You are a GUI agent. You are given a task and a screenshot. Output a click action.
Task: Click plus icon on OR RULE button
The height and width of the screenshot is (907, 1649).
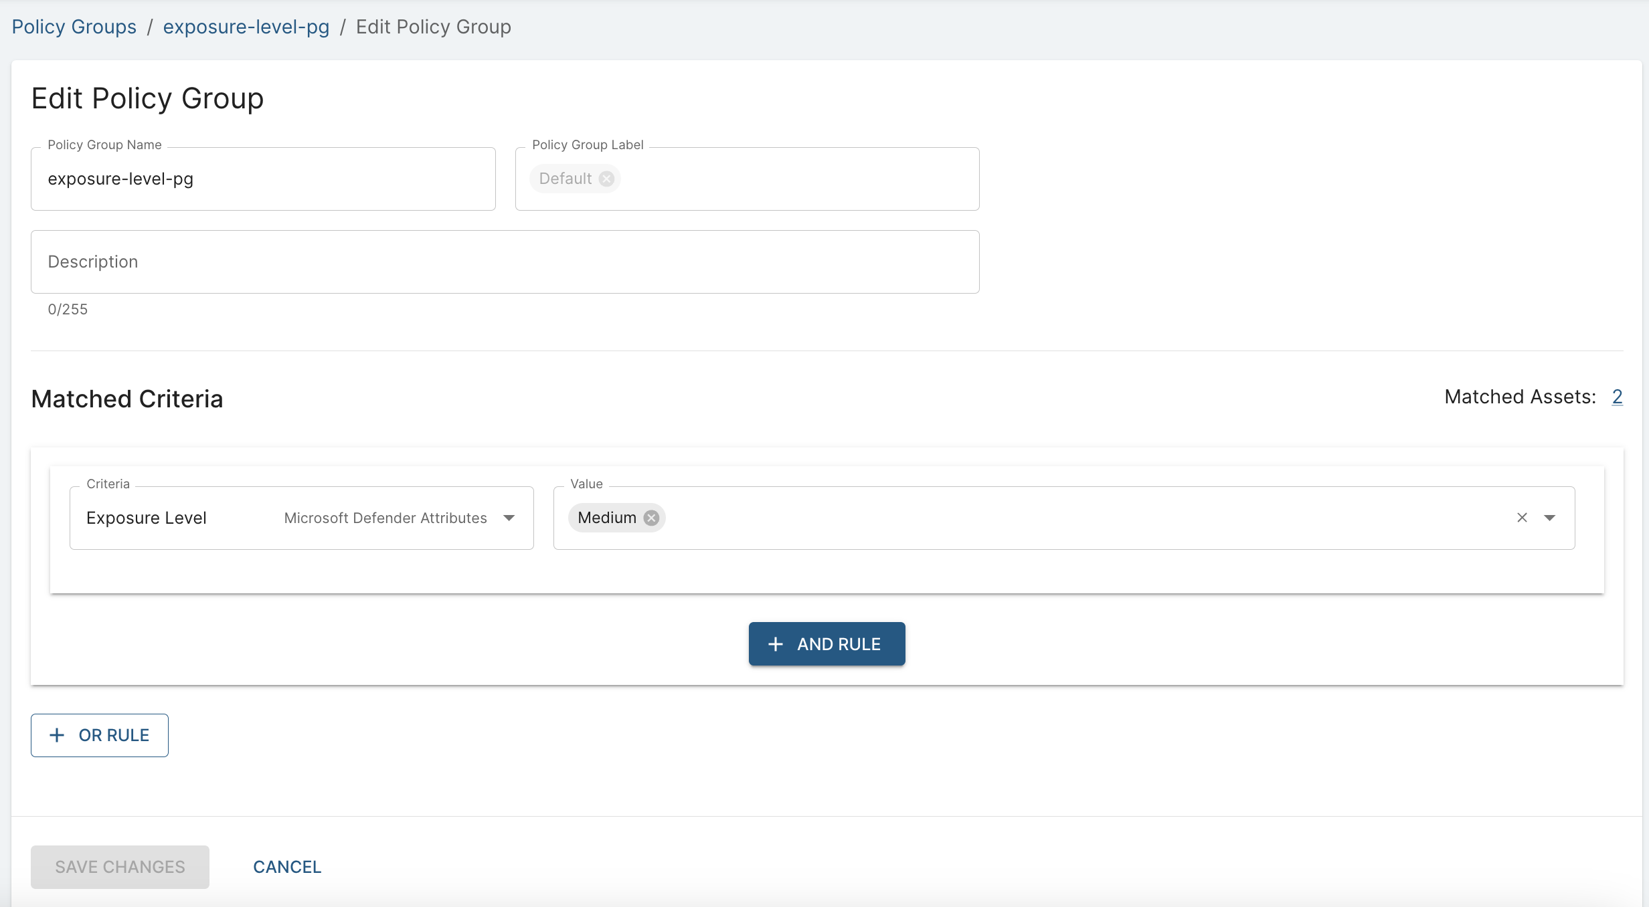(x=58, y=735)
